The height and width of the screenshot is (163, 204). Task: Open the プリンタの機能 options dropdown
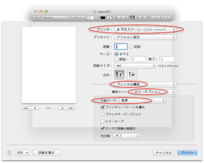click(145, 84)
